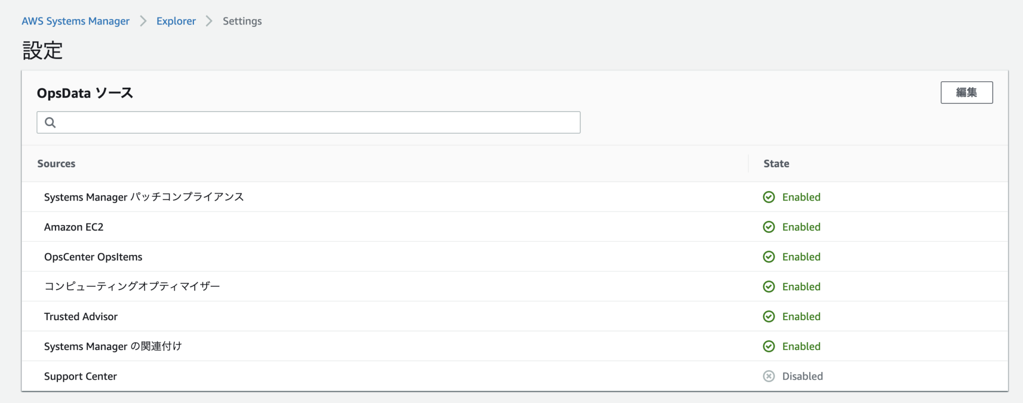
Task: Click the search magnifier icon in OpsData search box
Action: tap(49, 122)
